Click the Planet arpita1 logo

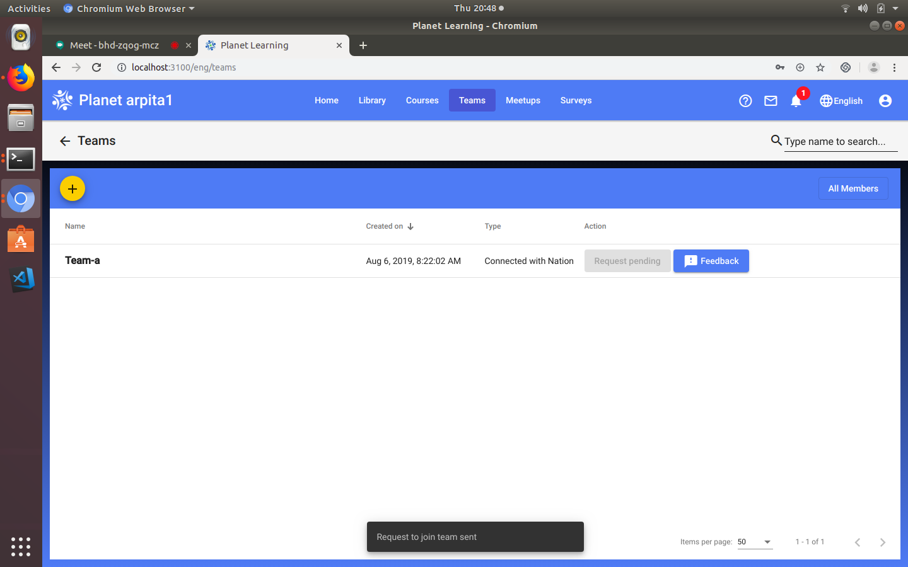(112, 100)
